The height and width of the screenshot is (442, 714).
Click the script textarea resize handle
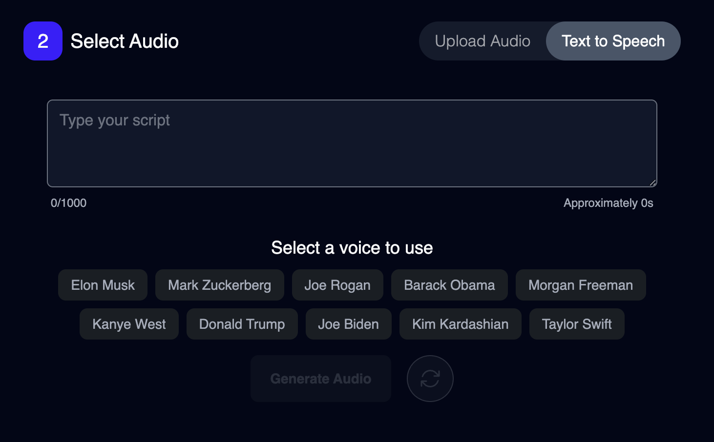click(652, 182)
